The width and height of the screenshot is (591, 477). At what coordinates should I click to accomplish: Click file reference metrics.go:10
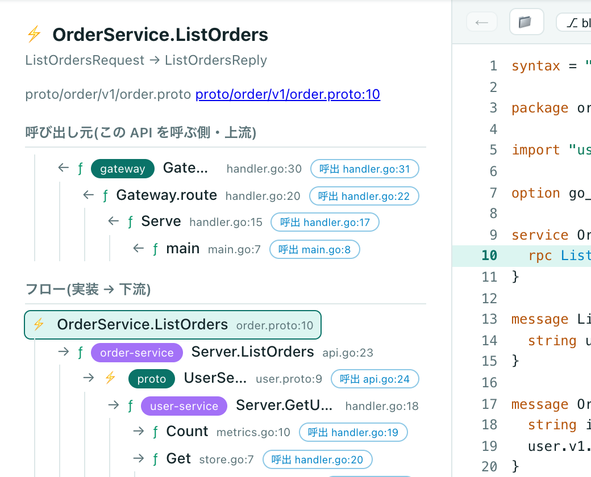pos(253,433)
